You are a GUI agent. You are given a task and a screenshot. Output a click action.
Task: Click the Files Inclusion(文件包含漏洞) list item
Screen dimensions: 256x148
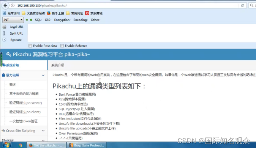pos(80,119)
